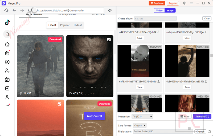Sort videos by Latest
This screenshot has height=136, width=213.
click(52, 25)
